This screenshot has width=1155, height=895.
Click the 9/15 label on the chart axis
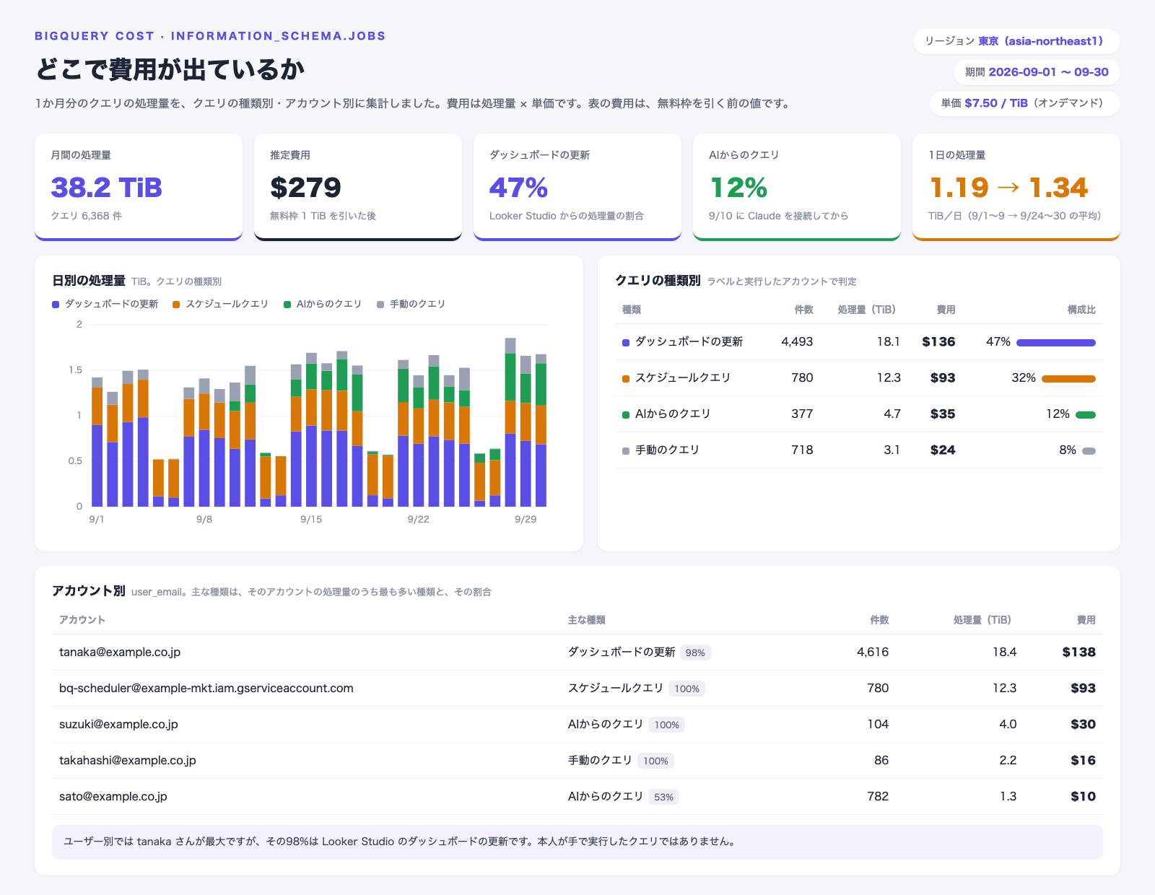(x=311, y=520)
